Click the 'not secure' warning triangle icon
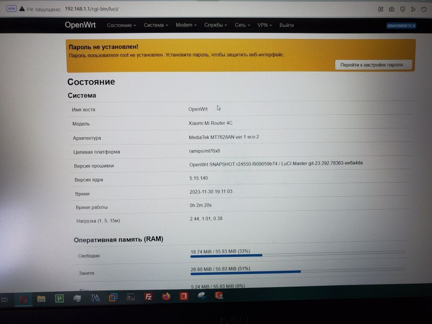This screenshot has height=324, width=432. (22, 9)
